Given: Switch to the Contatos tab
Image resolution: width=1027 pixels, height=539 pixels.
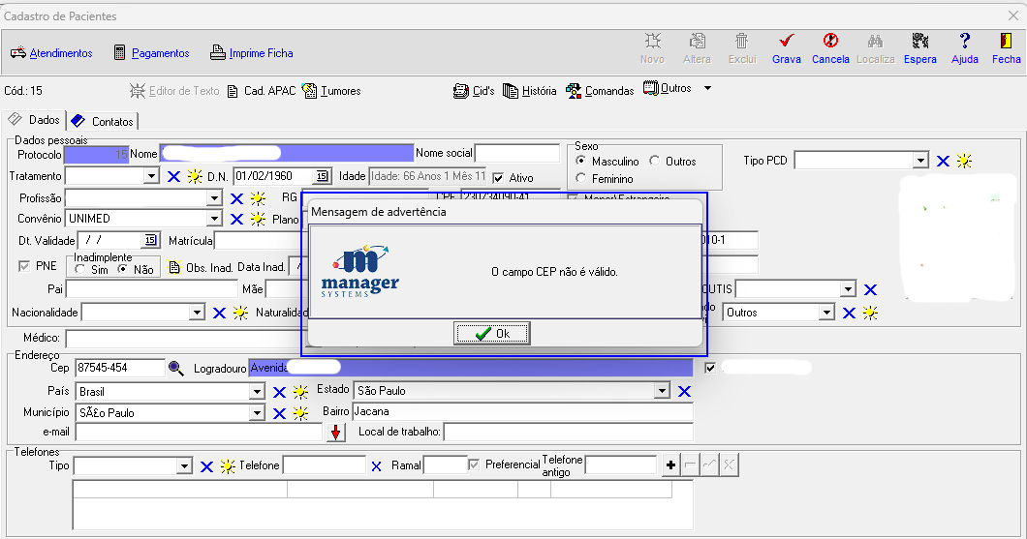Looking at the screenshot, I should click(x=102, y=121).
